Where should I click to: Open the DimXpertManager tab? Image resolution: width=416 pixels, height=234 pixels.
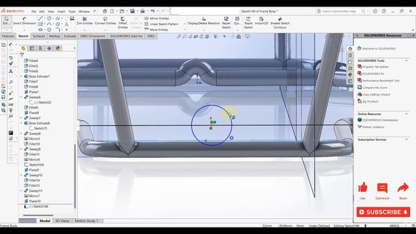pyautogui.click(x=49, y=48)
